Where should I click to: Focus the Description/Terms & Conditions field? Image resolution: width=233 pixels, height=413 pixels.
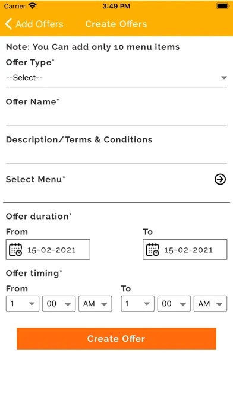coord(116,155)
